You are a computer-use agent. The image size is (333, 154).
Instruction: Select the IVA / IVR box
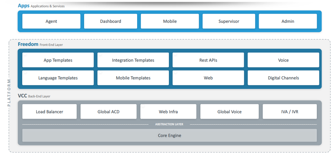290,112
